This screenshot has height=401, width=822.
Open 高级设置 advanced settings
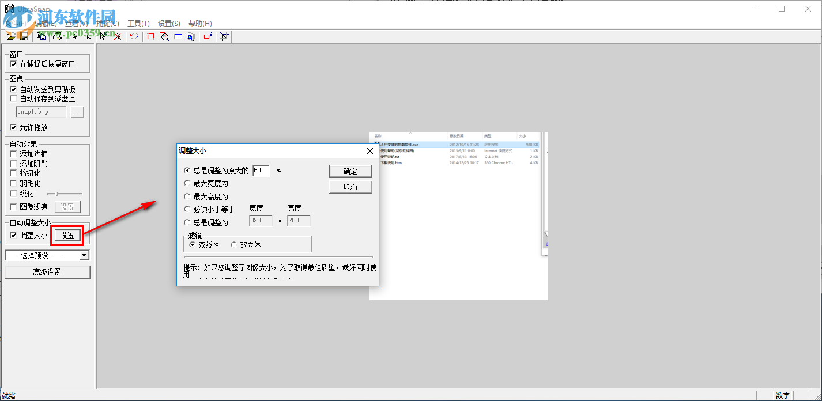(47, 272)
